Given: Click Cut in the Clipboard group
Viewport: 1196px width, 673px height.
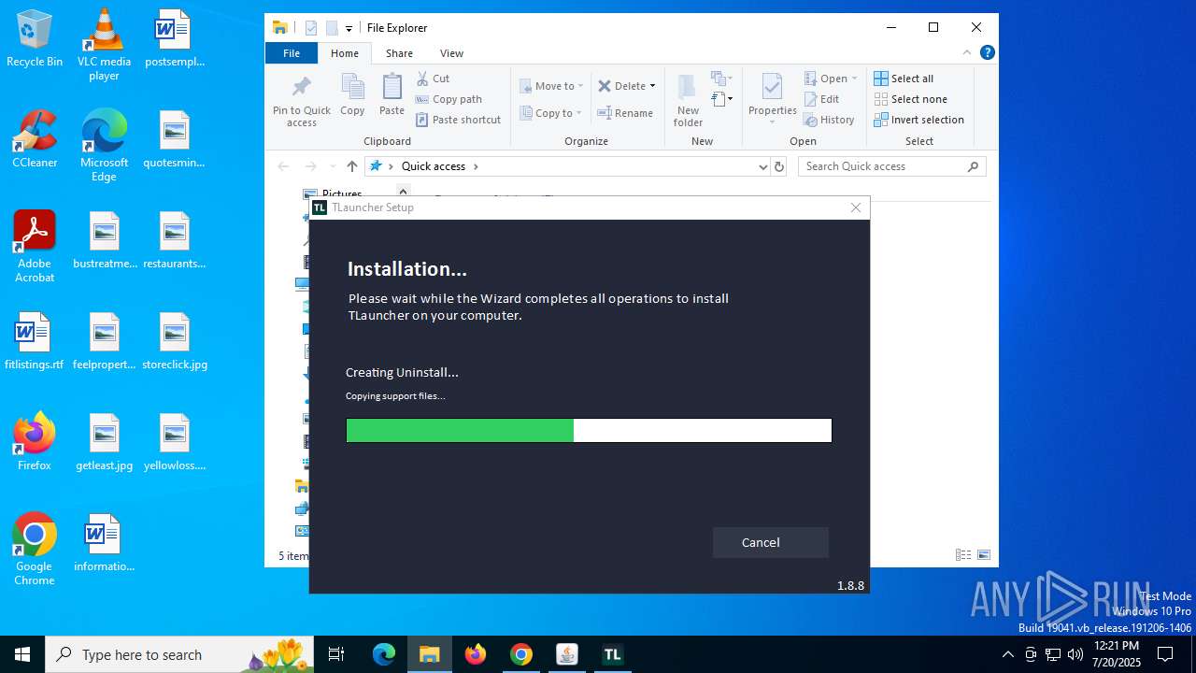Looking at the screenshot, I should pyautogui.click(x=433, y=79).
